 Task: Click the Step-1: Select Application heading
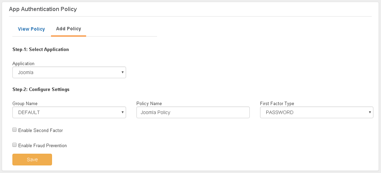(41, 50)
